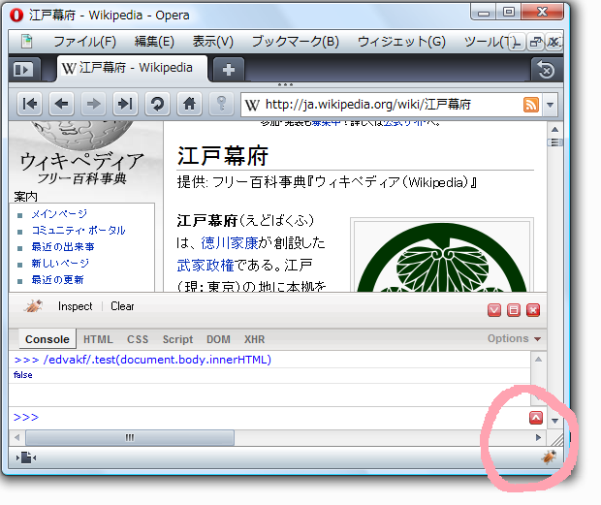Follow the 武家政権 link

coord(206,266)
